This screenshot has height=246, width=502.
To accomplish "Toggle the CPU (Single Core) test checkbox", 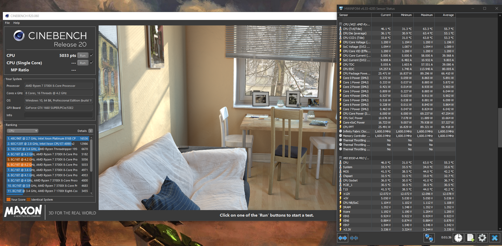I will 92,63.
